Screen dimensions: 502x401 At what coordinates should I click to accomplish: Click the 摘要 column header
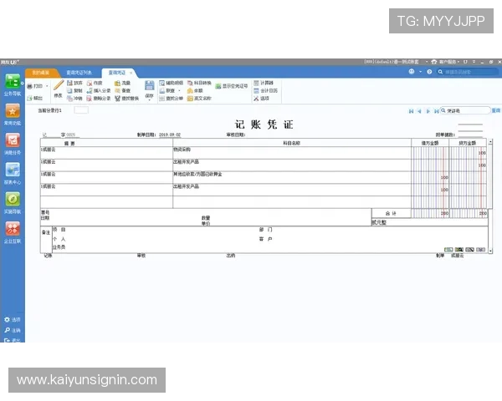106,143
